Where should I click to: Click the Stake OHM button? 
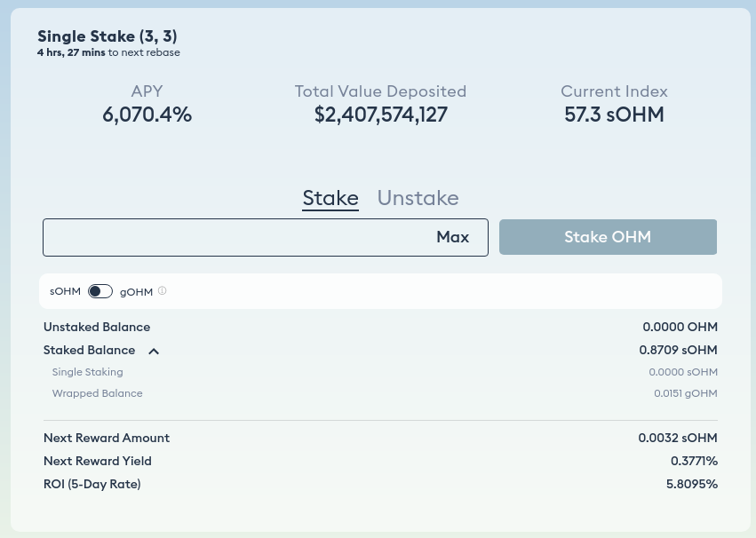(608, 237)
